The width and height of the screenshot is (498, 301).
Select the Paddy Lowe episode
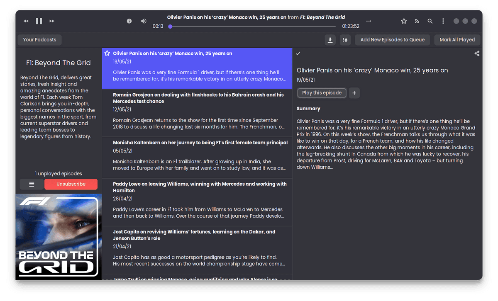tap(197, 202)
